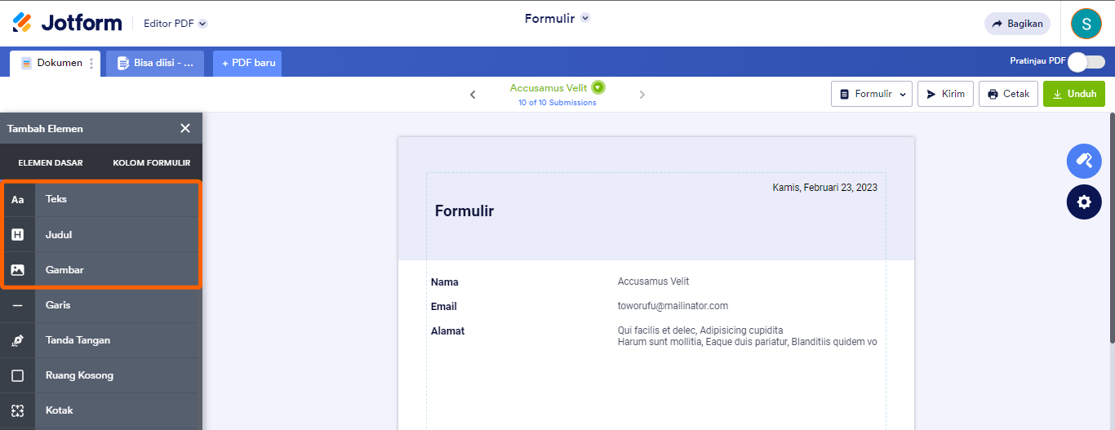
Task: Expand the Accusamus Velit submission selector
Action: (598, 87)
